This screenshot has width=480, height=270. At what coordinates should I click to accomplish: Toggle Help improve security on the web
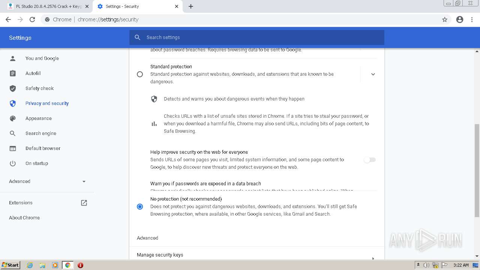point(370,160)
